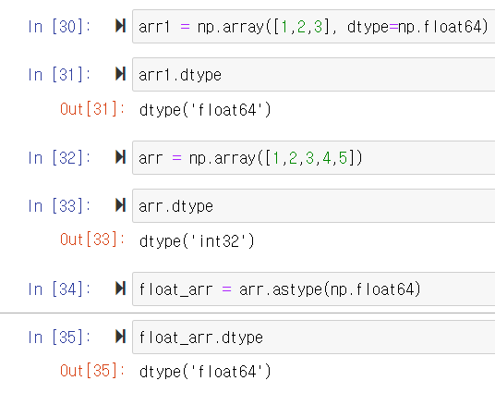Image resolution: width=495 pixels, height=393 pixels.
Task: Click into the arr = np.array([1,2,3,4,5]) cell
Action: tap(313, 157)
